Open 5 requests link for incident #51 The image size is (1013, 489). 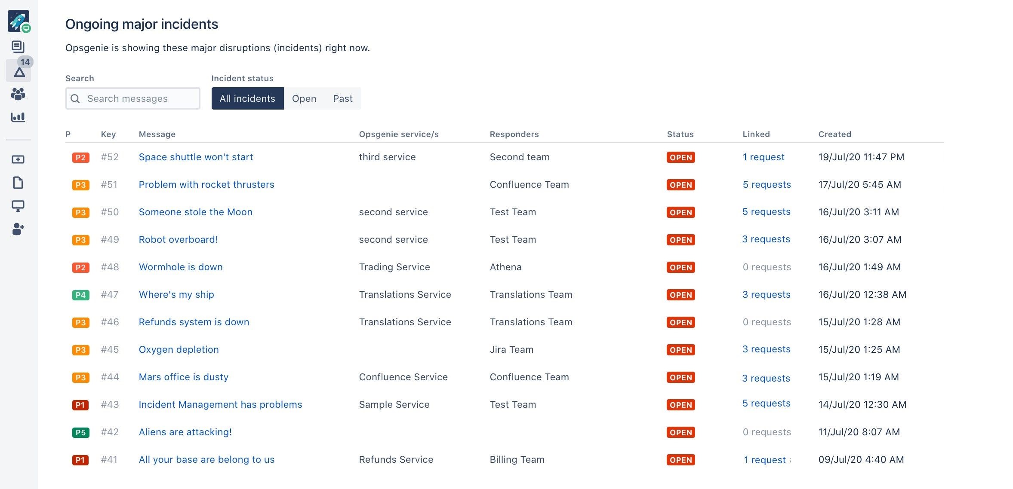(x=767, y=184)
